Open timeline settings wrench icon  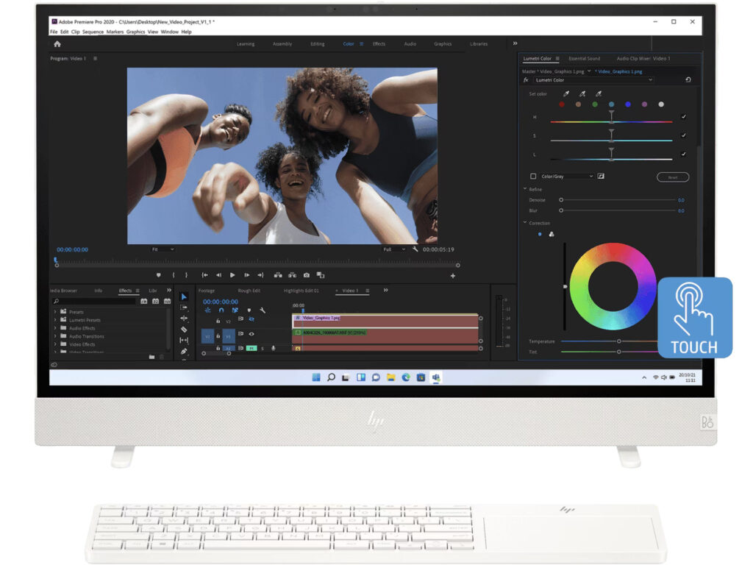click(263, 310)
